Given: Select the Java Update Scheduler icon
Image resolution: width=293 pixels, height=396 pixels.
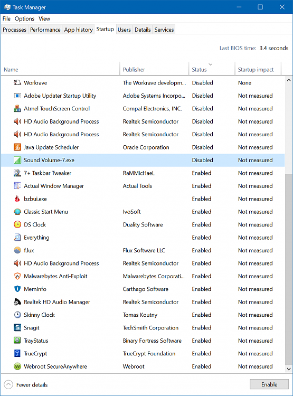Looking at the screenshot, I should [x=17, y=147].
